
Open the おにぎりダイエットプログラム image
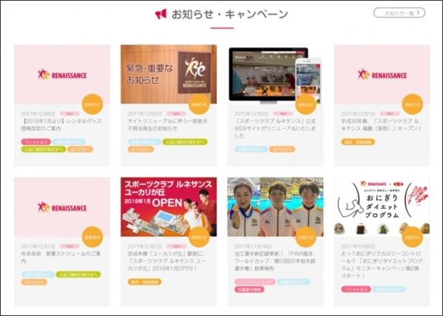coord(382,207)
